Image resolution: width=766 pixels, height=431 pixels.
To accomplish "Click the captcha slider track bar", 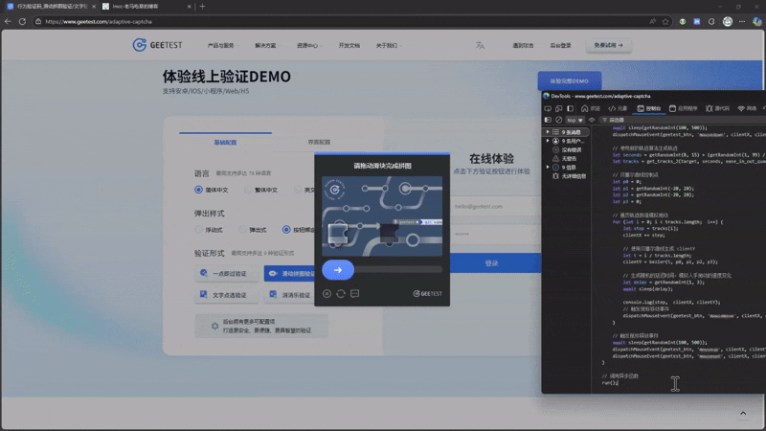I will point(398,270).
